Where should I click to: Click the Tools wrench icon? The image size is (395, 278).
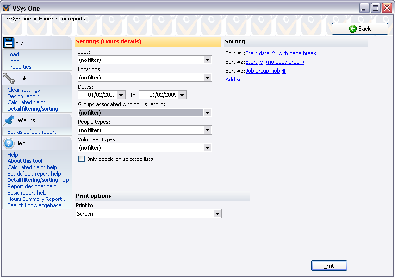click(x=9, y=78)
